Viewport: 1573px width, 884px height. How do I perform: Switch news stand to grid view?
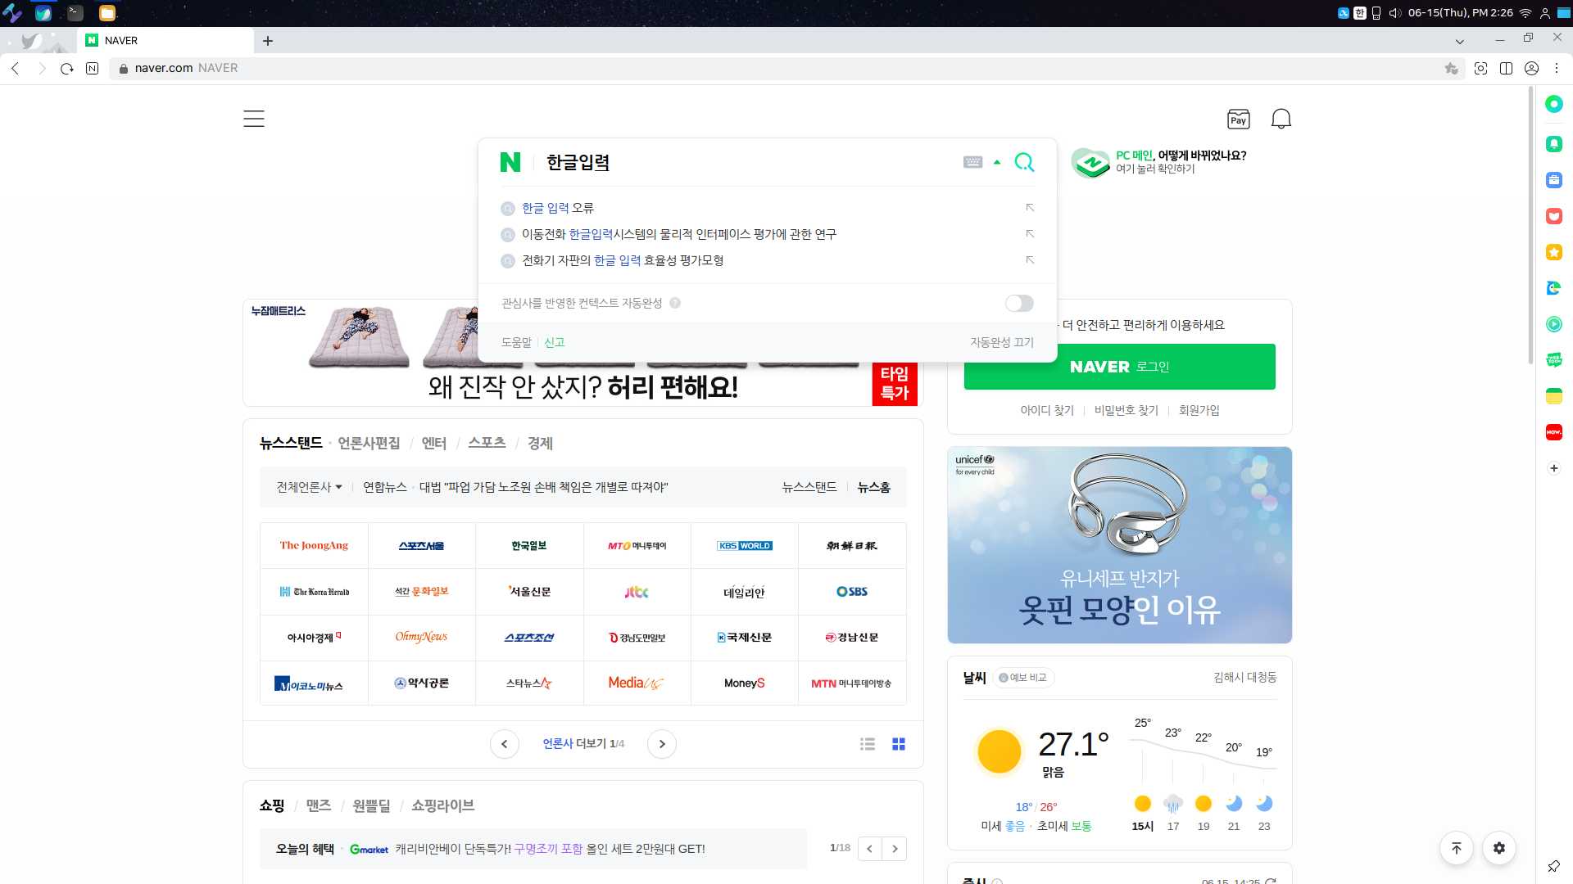(899, 744)
